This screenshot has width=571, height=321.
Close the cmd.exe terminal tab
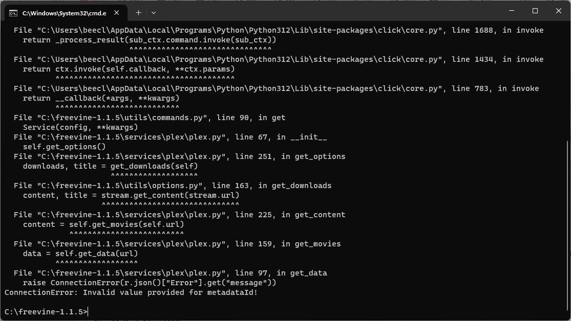point(117,13)
